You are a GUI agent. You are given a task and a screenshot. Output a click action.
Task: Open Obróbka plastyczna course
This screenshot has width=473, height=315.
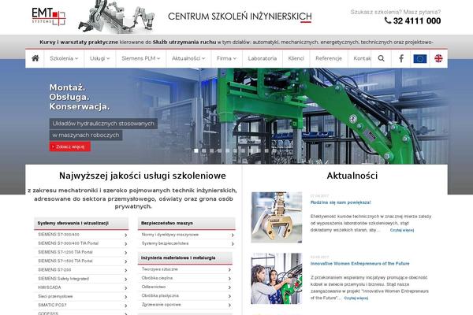pos(160,296)
